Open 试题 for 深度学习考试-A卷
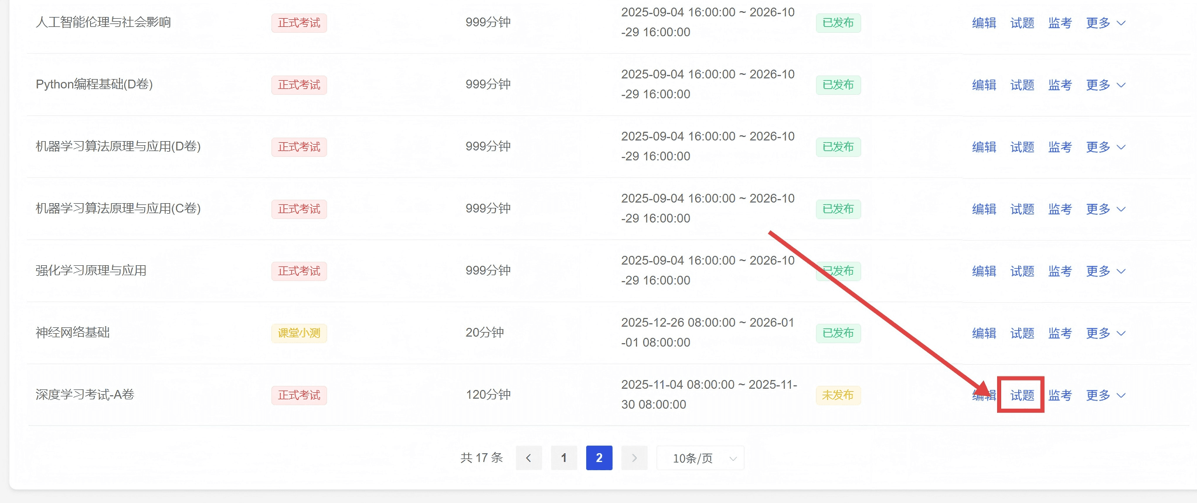 pos(1022,395)
